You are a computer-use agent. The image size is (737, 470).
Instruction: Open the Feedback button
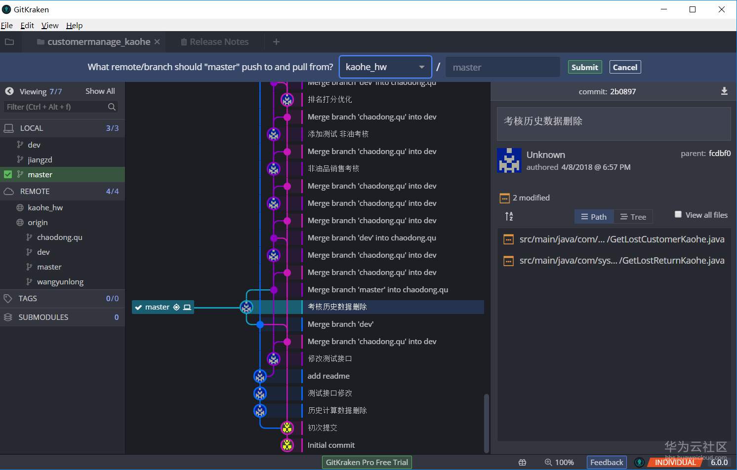607,463
